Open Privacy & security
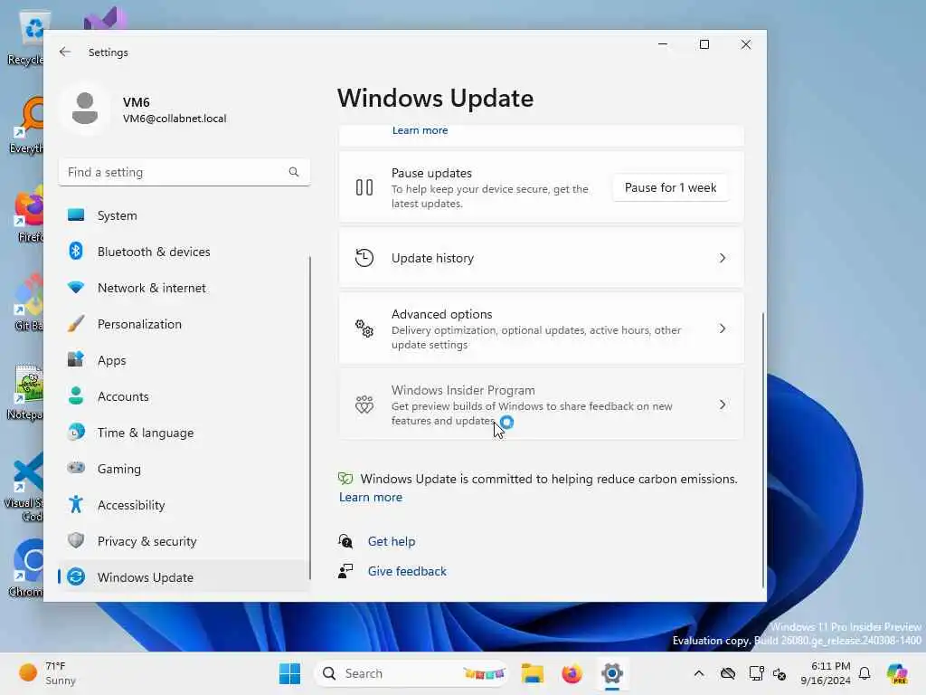Image resolution: width=926 pixels, height=695 pixels. coord(184,541)
